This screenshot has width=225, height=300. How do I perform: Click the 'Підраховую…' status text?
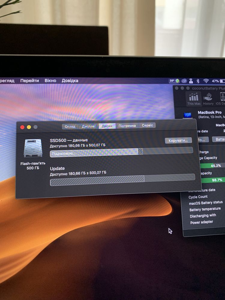[64, 153]
